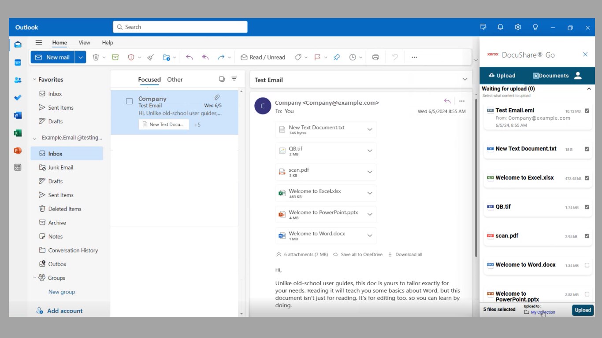Viewport: 602px width, 338px height.
Task: Pin the message with the pin icon
Action: pyautogui.click(x=337, y=57)
